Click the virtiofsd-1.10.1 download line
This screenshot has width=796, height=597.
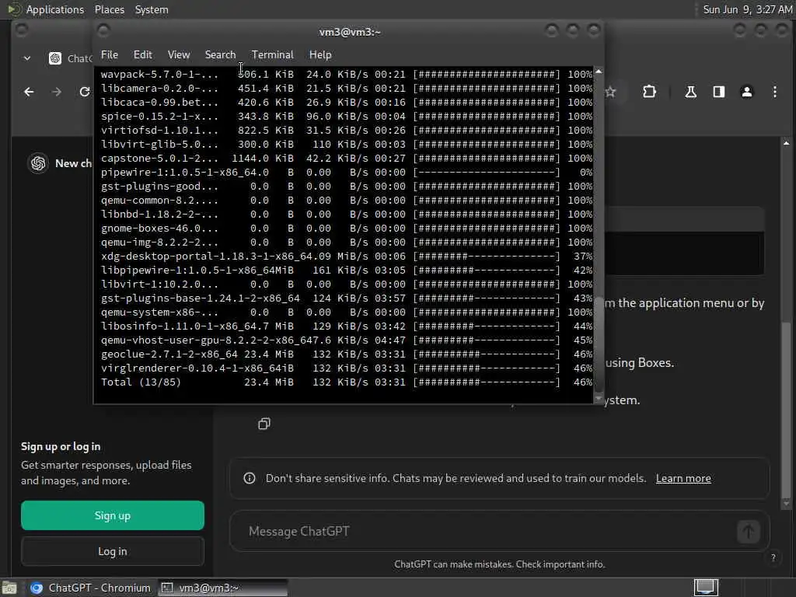[346, 131]
